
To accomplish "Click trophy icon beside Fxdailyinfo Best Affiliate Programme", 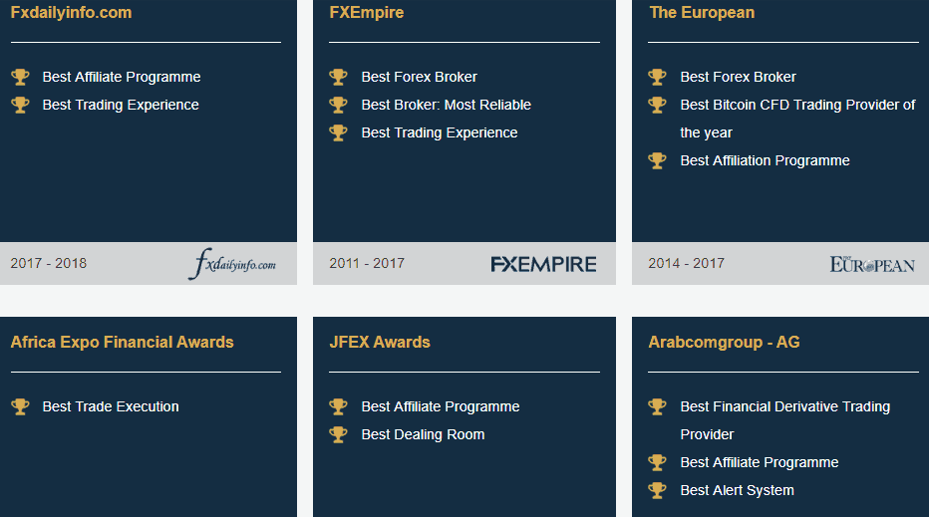I will [x=20, y=77].
